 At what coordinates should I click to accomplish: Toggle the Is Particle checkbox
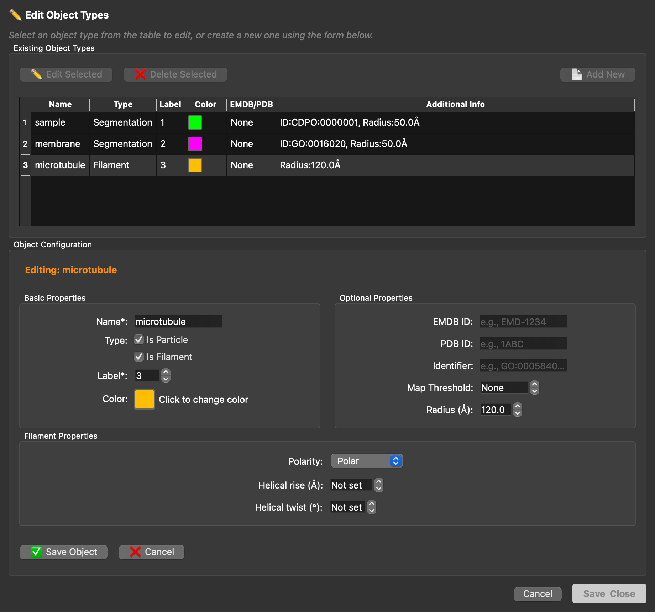click(x=139, y=340)
